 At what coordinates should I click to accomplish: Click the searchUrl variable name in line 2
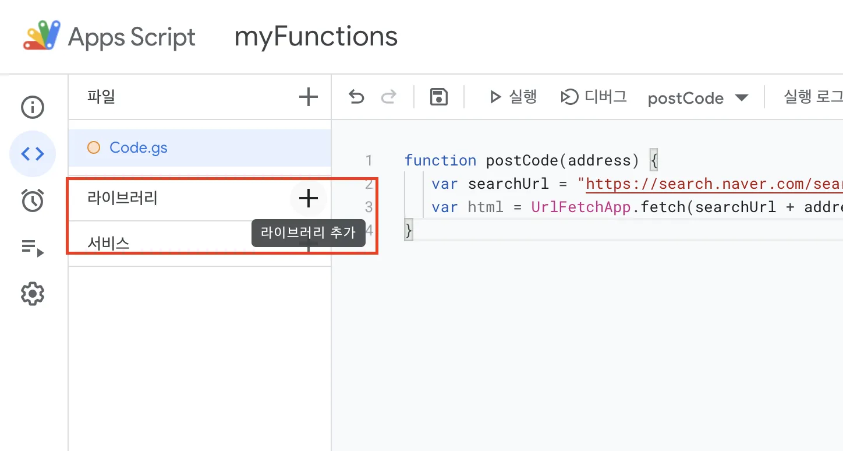[x=508, y=184]
